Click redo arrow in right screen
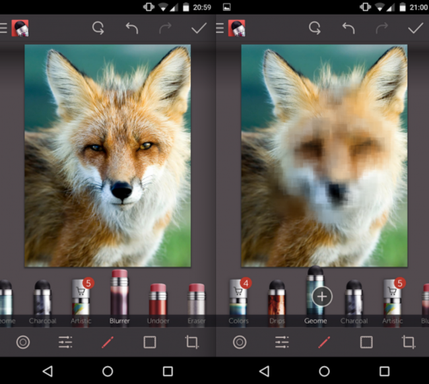429x384 pixels. (x=382, y=28)
